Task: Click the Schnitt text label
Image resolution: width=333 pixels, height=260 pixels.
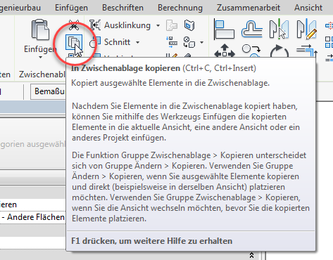Action: 117,42
